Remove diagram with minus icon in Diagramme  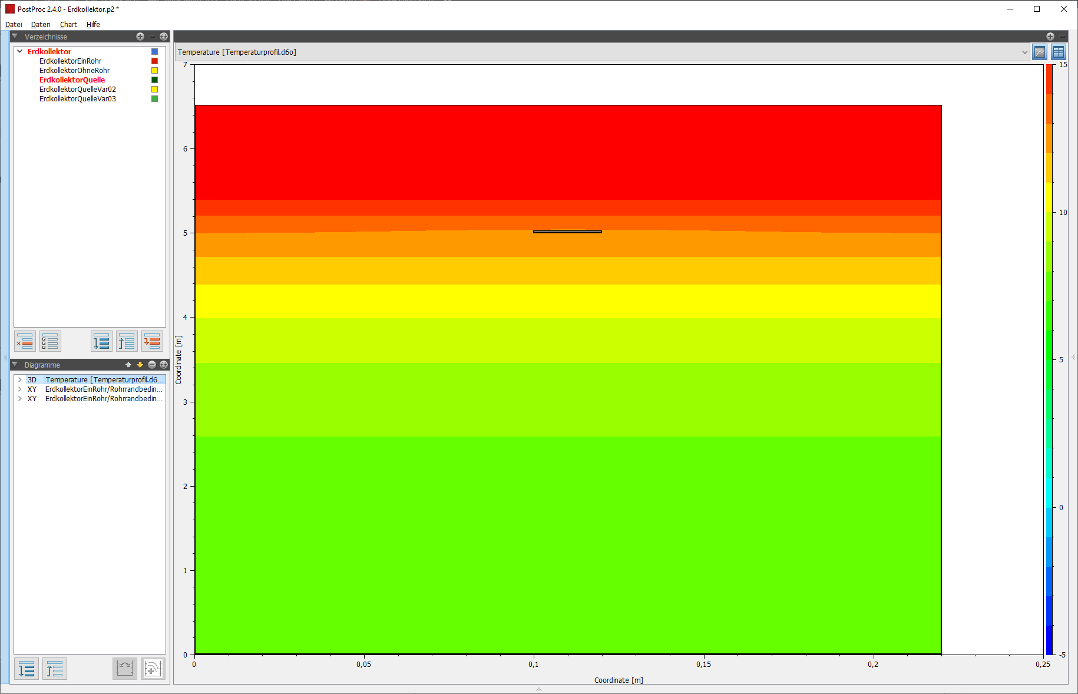[152, 365]
